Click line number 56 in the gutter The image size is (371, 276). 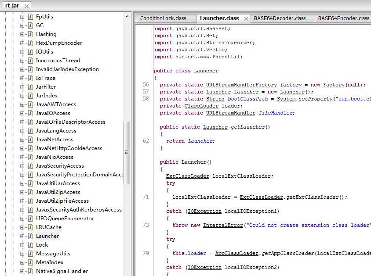coord(146,85)
